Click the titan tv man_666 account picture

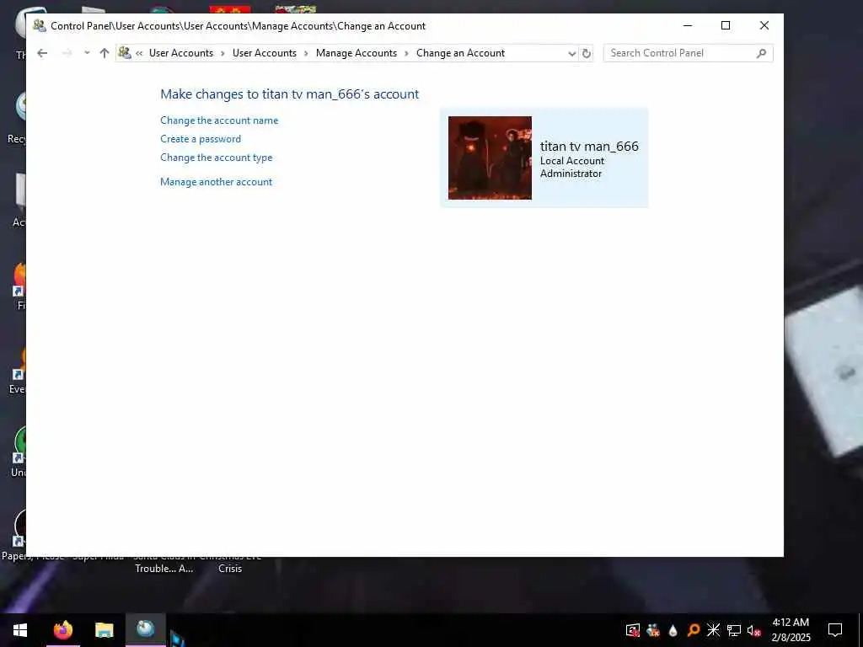490,158
